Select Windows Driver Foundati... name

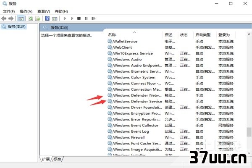137,107
